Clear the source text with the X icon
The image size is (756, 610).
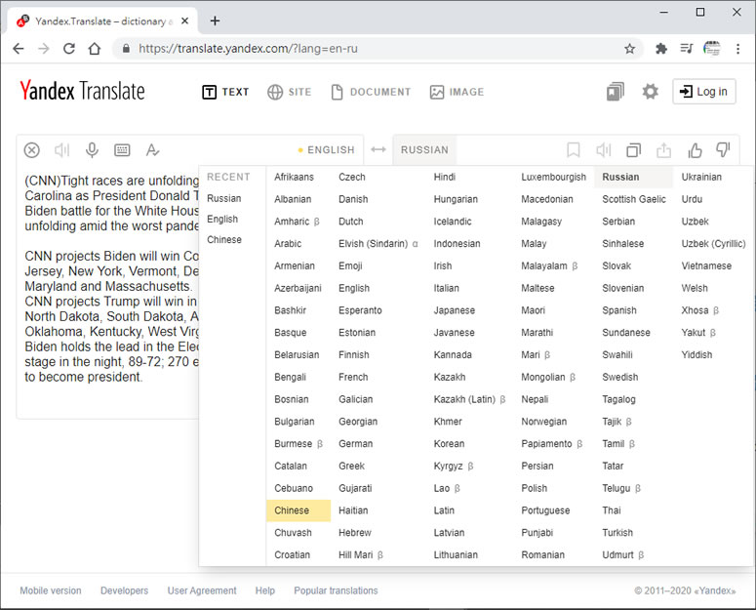pyautogui.click(x=32, y=150)
